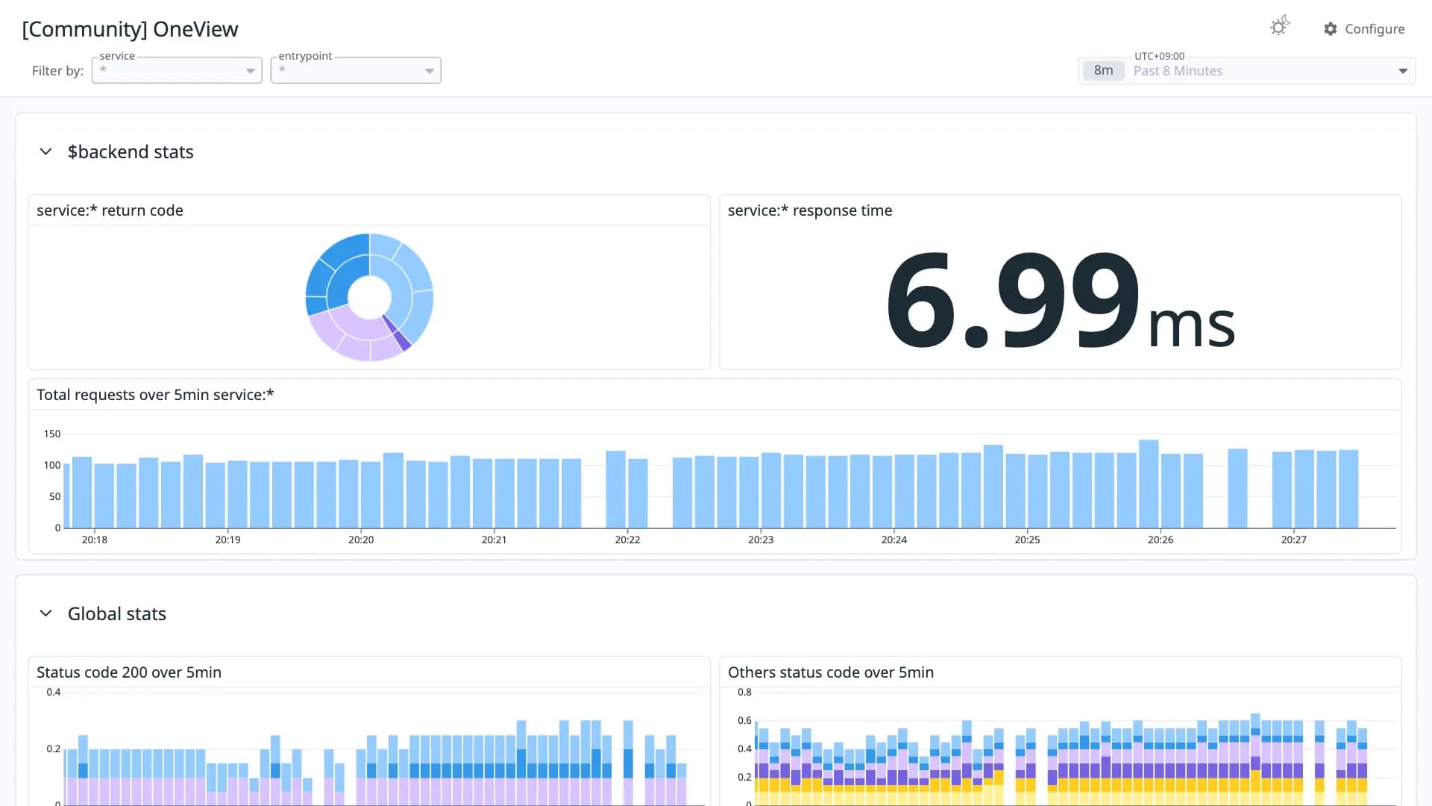Click the 20:22 tick on the requests timeline
This screenshot has width=1432, height=806.
coord(627,540)
